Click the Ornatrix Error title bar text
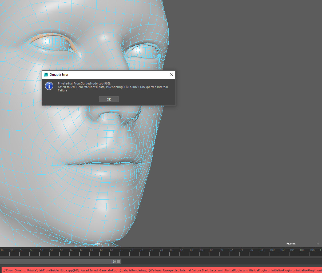 pos(59,75)
